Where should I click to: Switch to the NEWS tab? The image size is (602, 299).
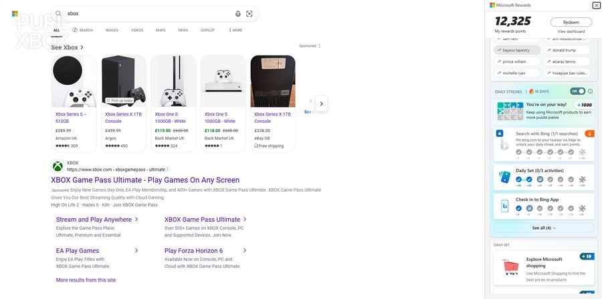(x=183, y=30)
